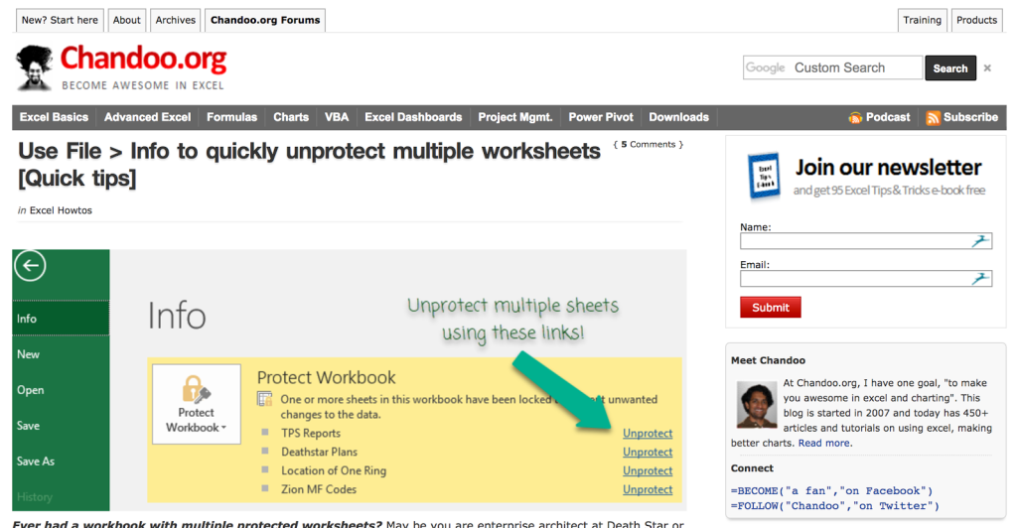Click the Google Custom Search field
Screen dimensions: 1017x528
pos(832,67)
